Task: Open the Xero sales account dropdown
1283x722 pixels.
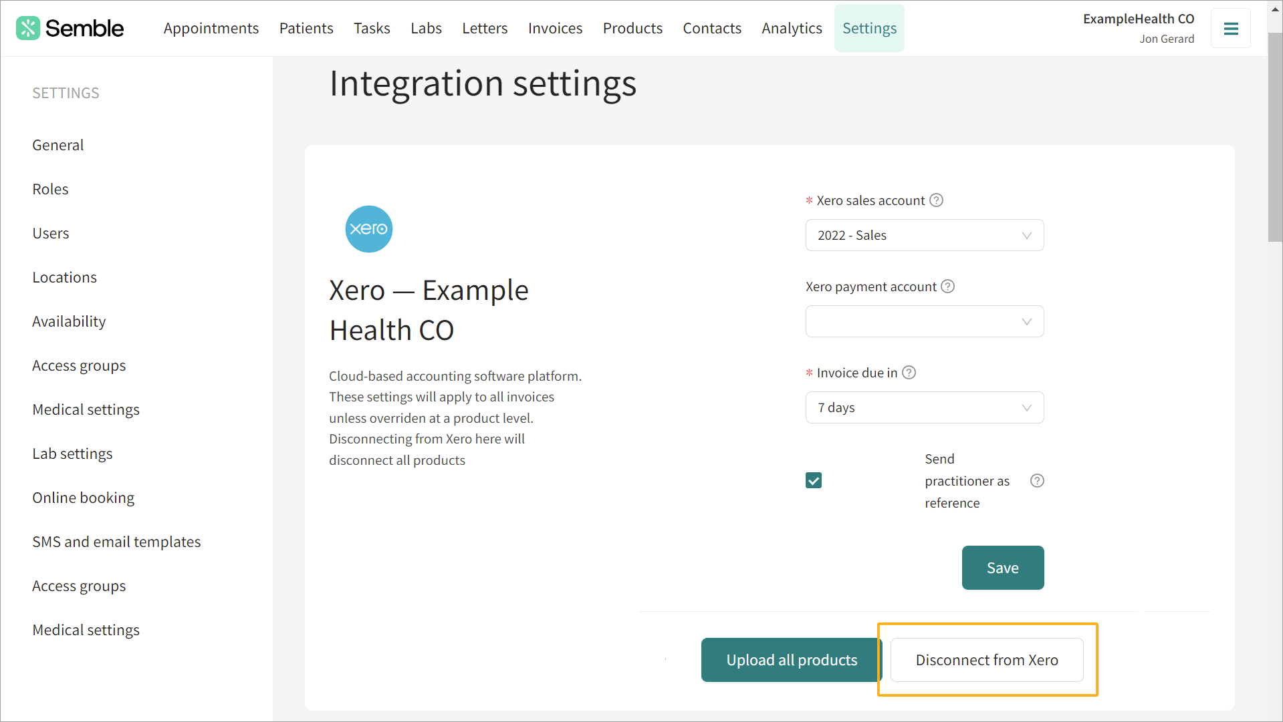Action: [x=925, y=235]
